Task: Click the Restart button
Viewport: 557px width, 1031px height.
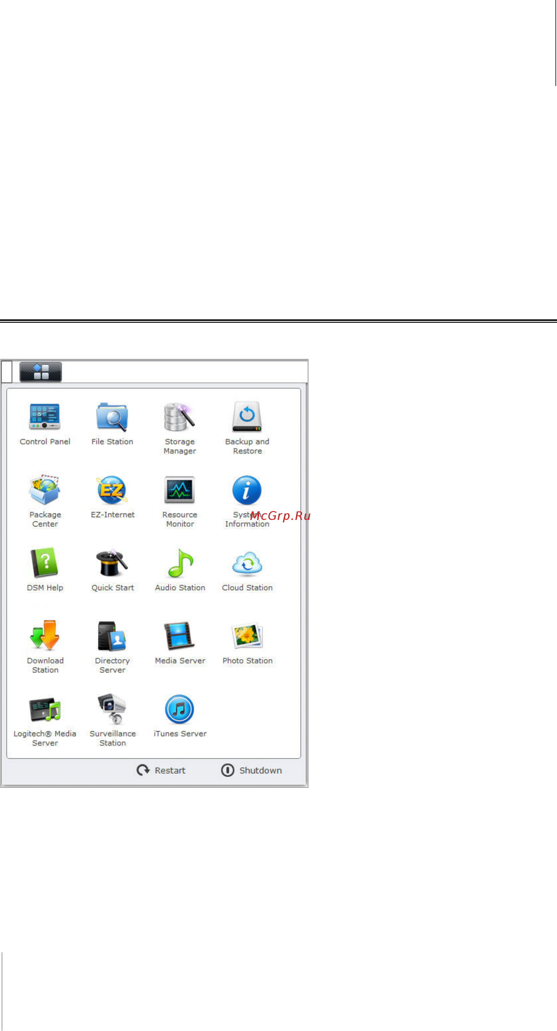Action: coord(161,770)
